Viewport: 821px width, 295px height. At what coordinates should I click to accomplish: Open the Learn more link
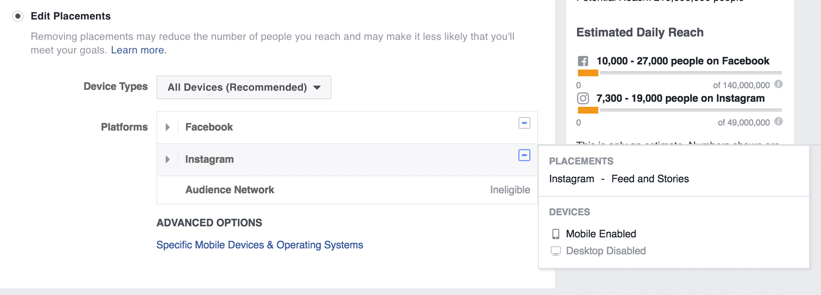pyautogui.click(x=138, y=50)
